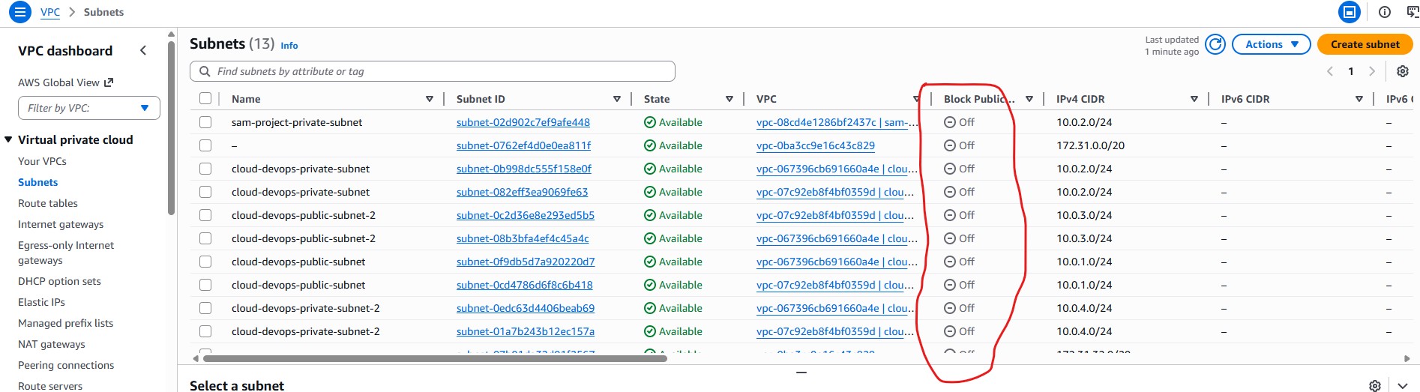Image resolution: width=1420 pixels, height=392 pixels.
Task: Open table preferences gear icon
Action: pyautogui.click(x=1403, y=71)
